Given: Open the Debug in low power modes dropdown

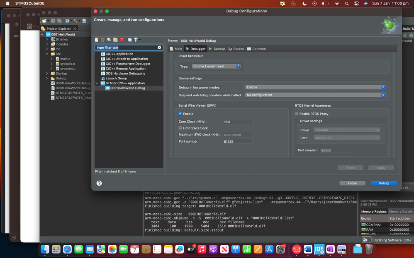Looking at the screenshot, I should point(315,87).
